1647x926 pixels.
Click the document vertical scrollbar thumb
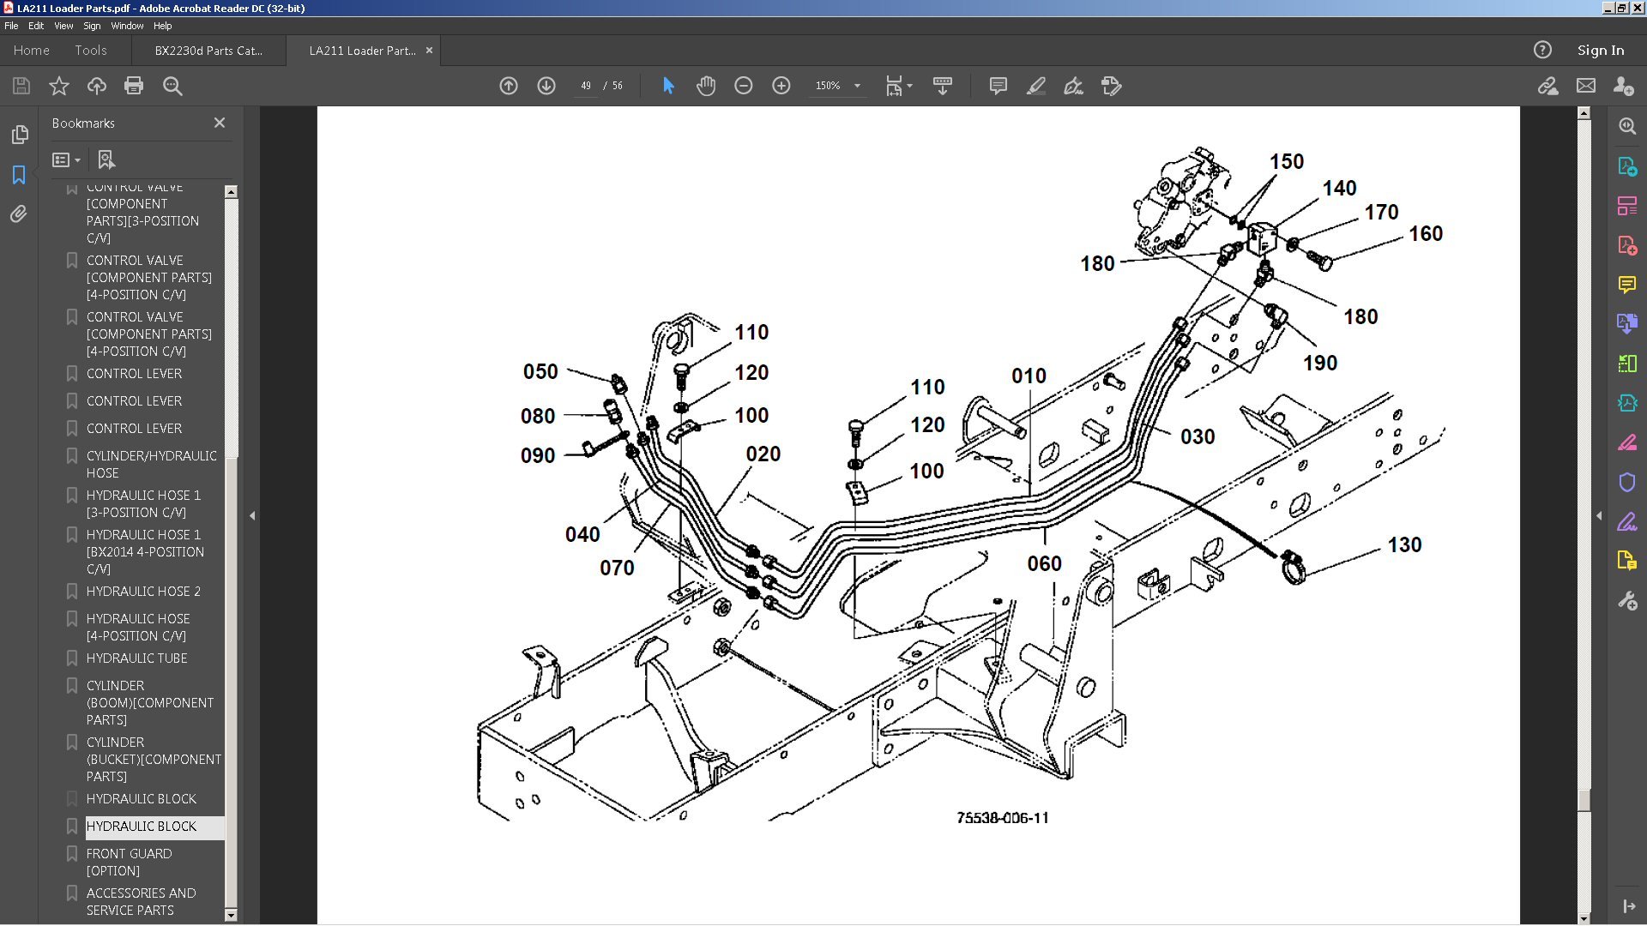pyautogui.click(x=1584, y=799)
